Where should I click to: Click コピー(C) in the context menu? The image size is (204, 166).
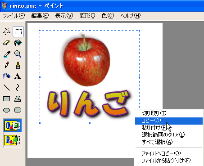point(169,121)
